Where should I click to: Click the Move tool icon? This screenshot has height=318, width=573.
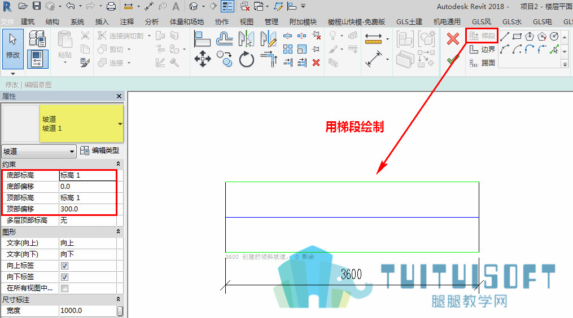pyautogui.click(x=203, y=59)
